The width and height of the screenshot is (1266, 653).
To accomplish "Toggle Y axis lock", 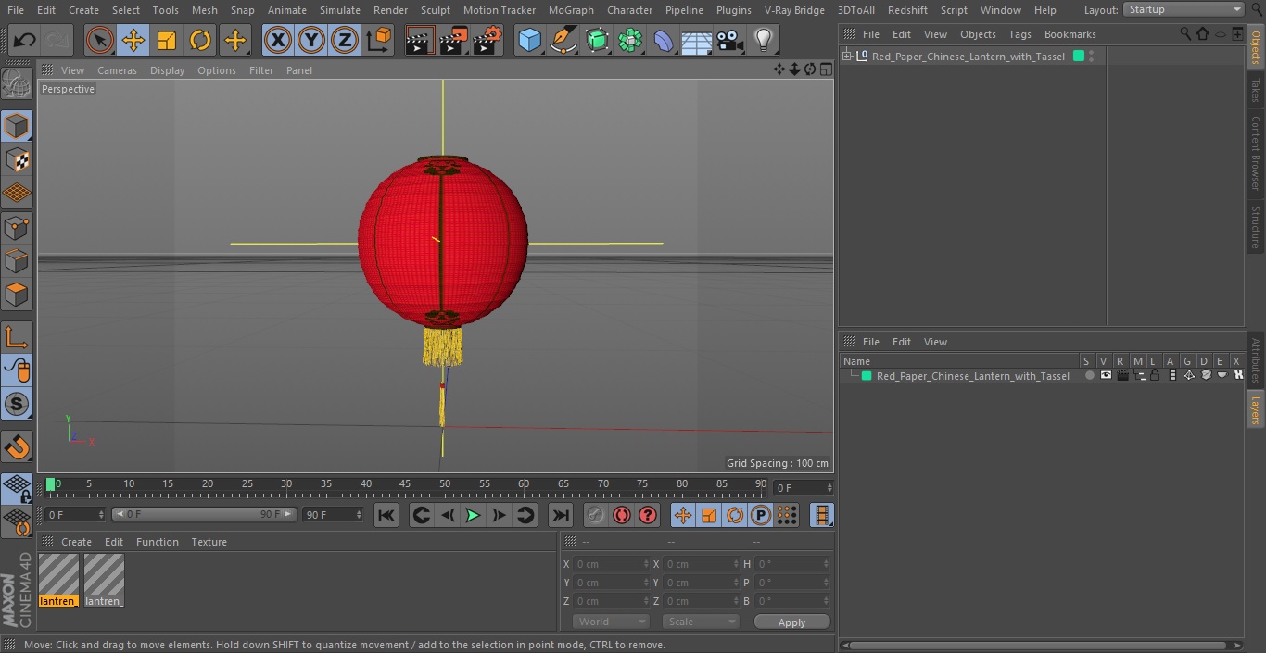I will [311, 41].
